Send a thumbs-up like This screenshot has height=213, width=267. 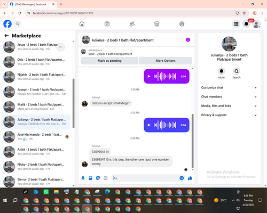tap(190, 178)
